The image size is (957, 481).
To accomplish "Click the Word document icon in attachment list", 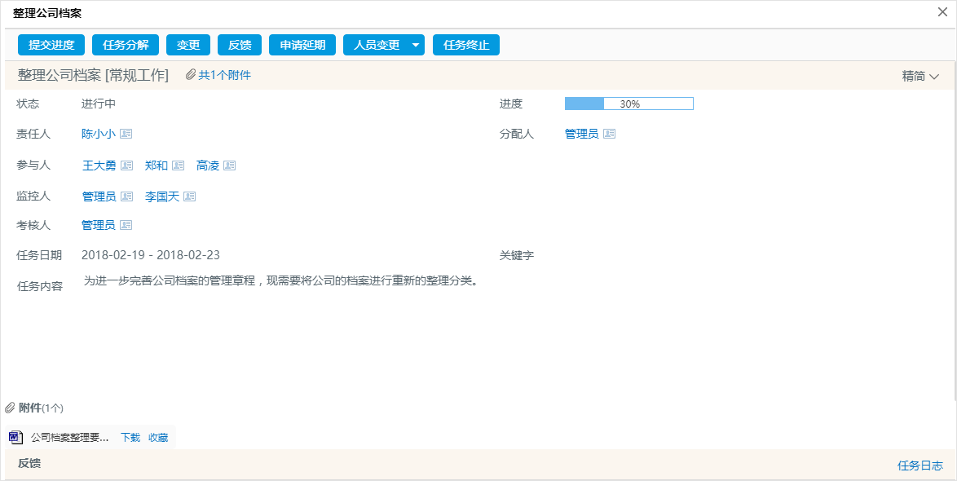I will click(15, 436).
